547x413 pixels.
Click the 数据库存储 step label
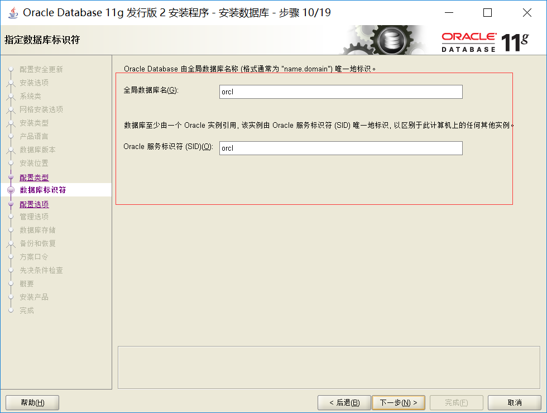click(x=38, y=230)
